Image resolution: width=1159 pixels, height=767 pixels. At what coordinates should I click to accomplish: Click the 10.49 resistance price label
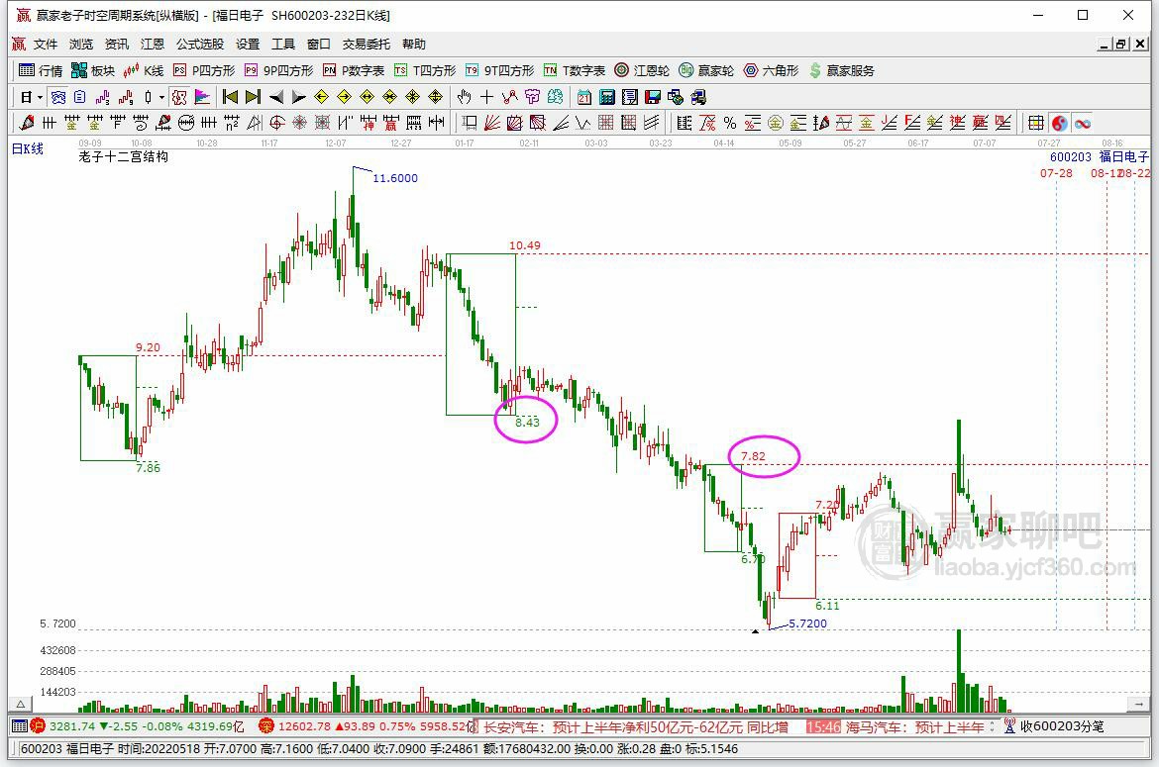pos(525,245)
